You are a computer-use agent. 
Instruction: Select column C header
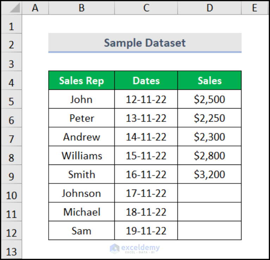tap(146, 8)
